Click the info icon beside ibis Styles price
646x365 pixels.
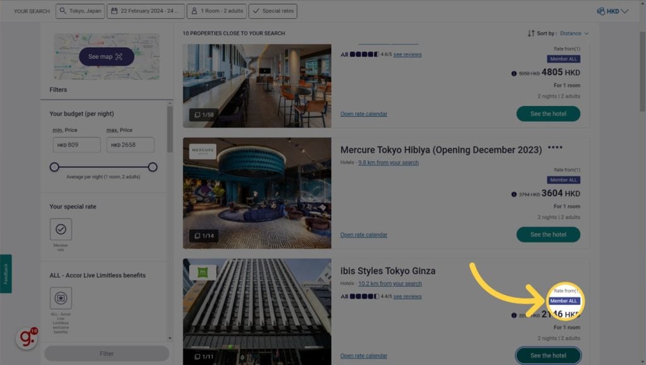(x=514, y=315)
